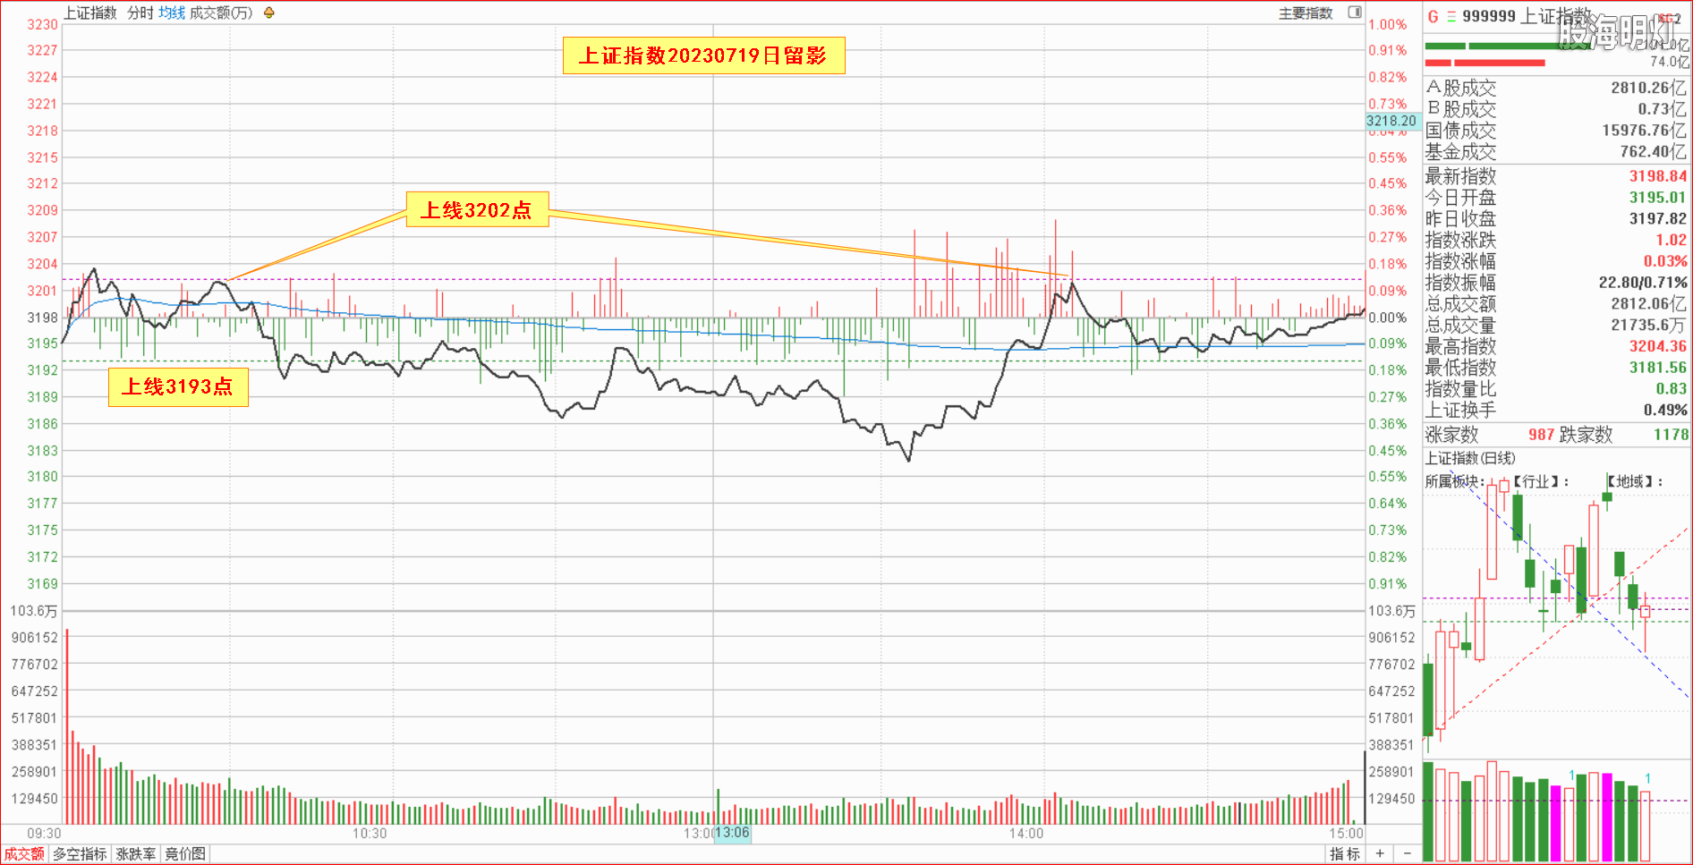Open the 指标 indicator button
Screen dimensions: 1693x865
1345,854
